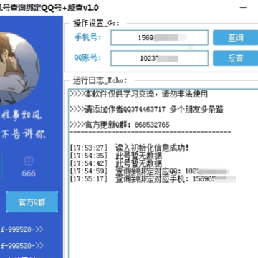Click the 反查 reverse lookup button
This screenshot has height=258, width=258.
coord(236,58)
